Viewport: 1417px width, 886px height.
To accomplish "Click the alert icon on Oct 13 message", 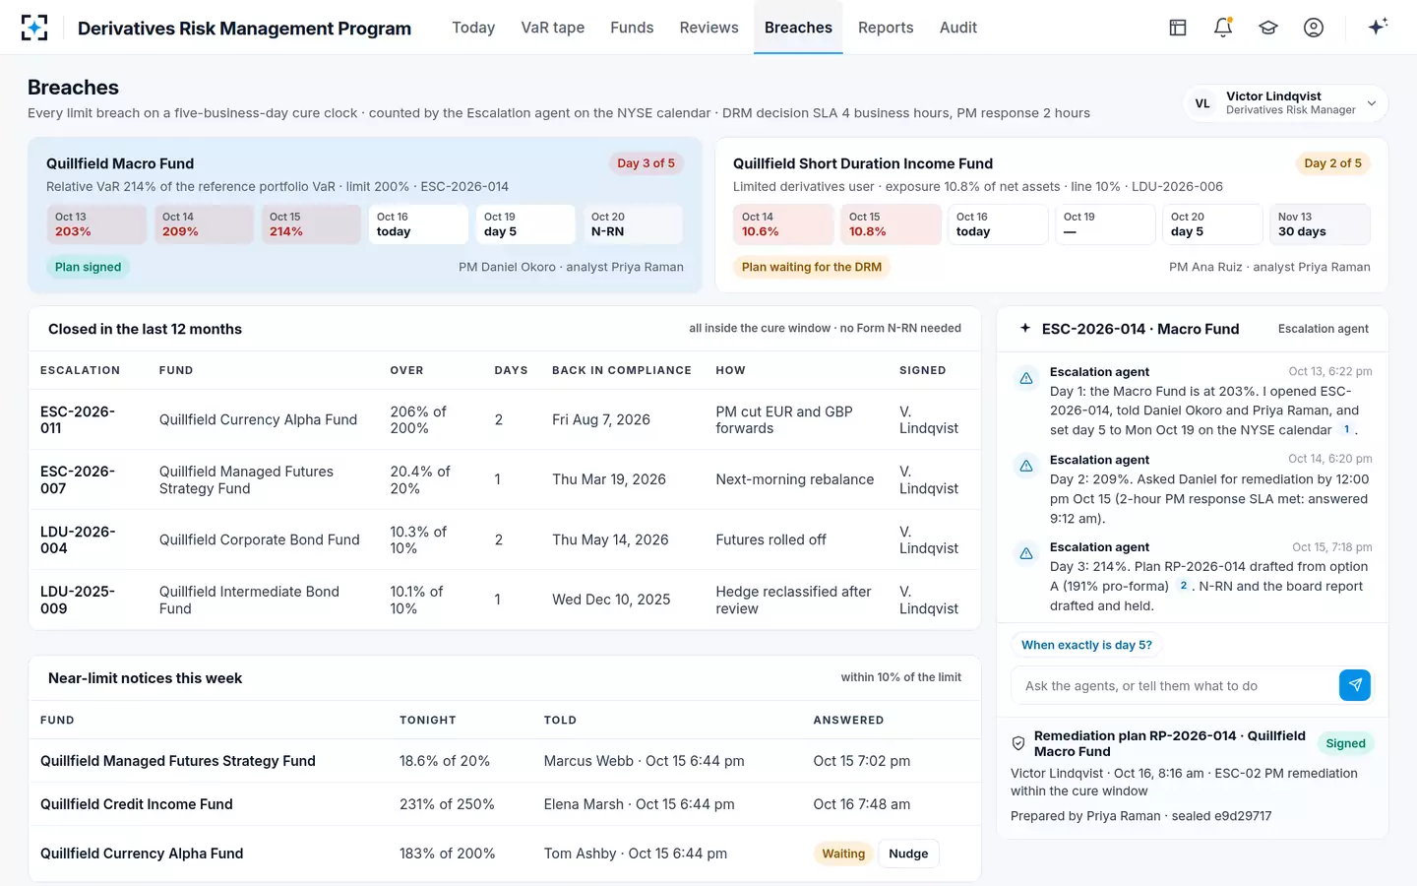I will [1026, 378].
